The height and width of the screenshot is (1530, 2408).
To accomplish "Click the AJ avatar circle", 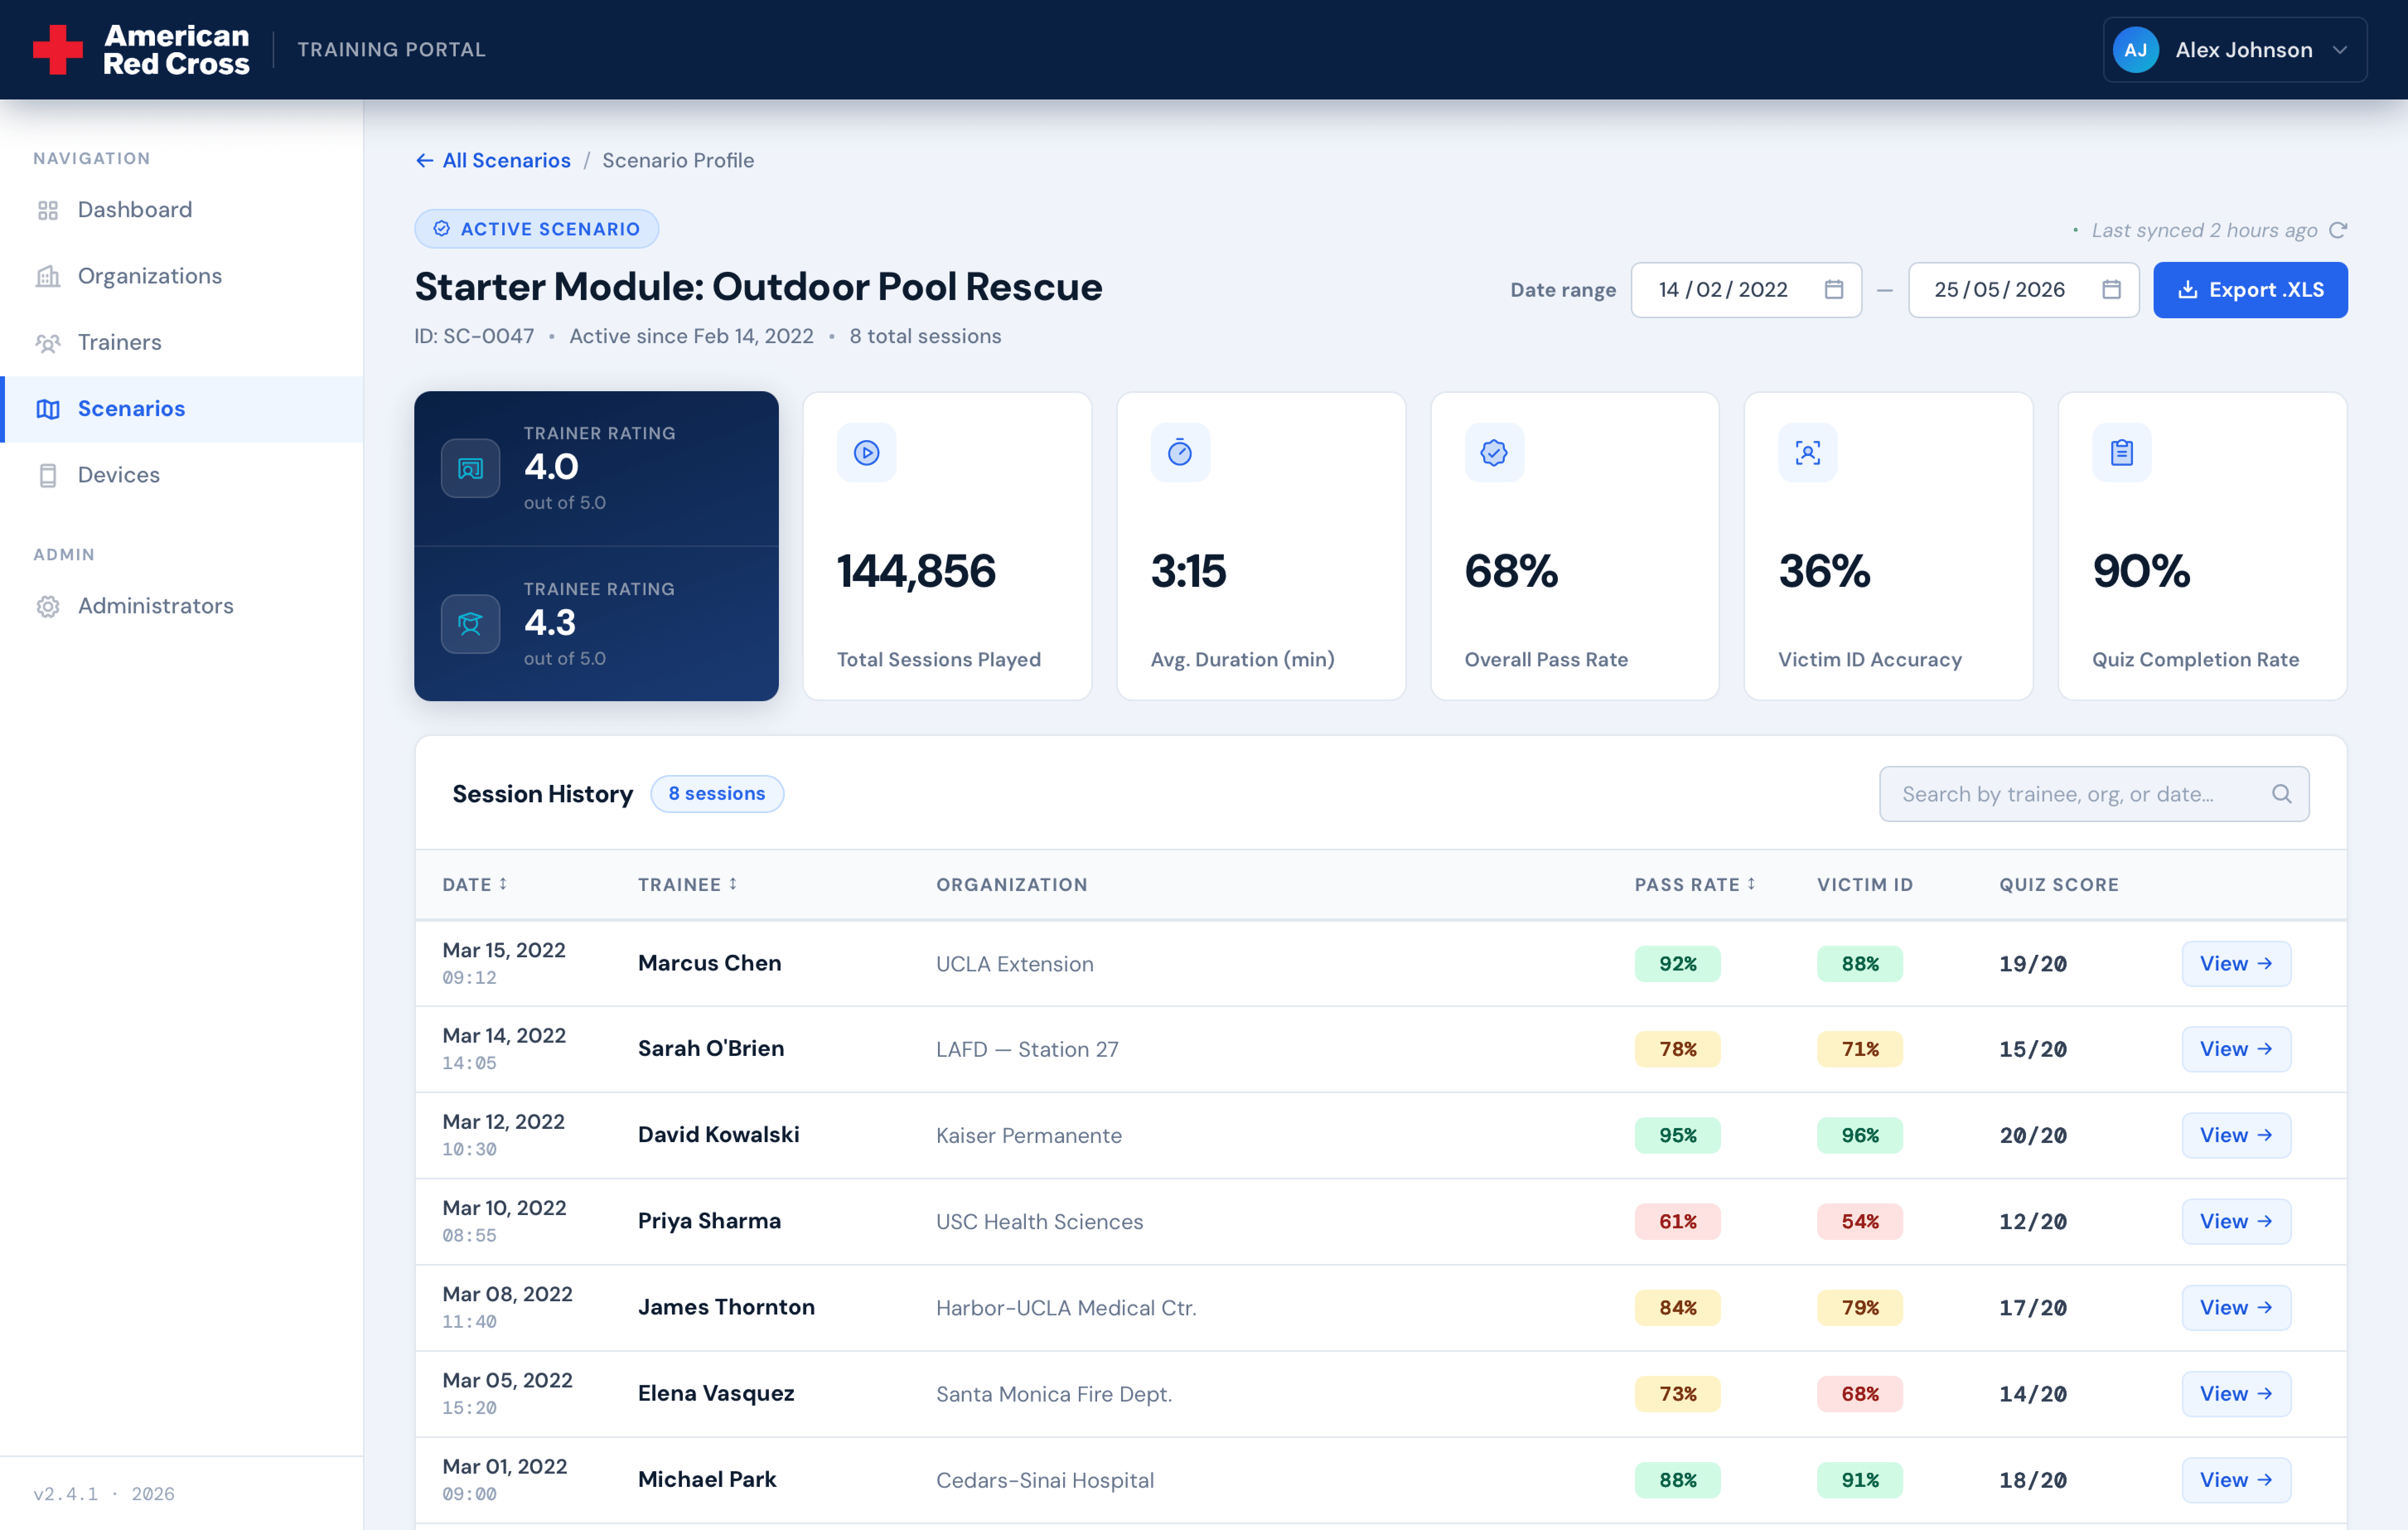I will point(2135,50).
